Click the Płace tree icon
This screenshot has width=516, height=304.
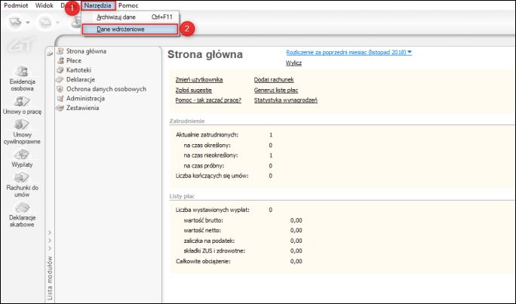(60, 60)
